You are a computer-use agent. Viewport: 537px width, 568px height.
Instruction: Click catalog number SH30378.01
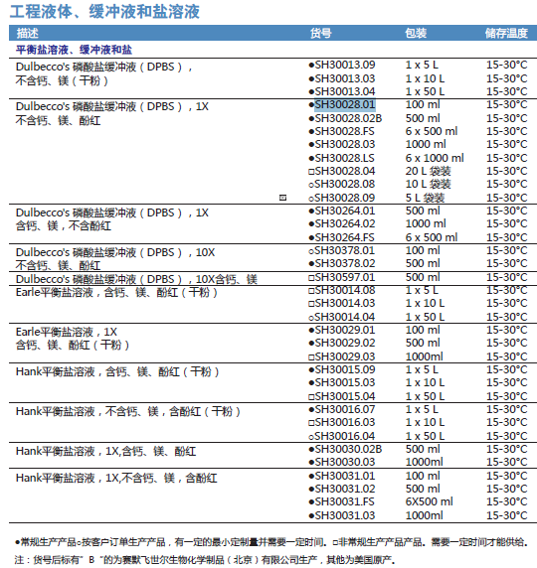(x=345, y=250)
